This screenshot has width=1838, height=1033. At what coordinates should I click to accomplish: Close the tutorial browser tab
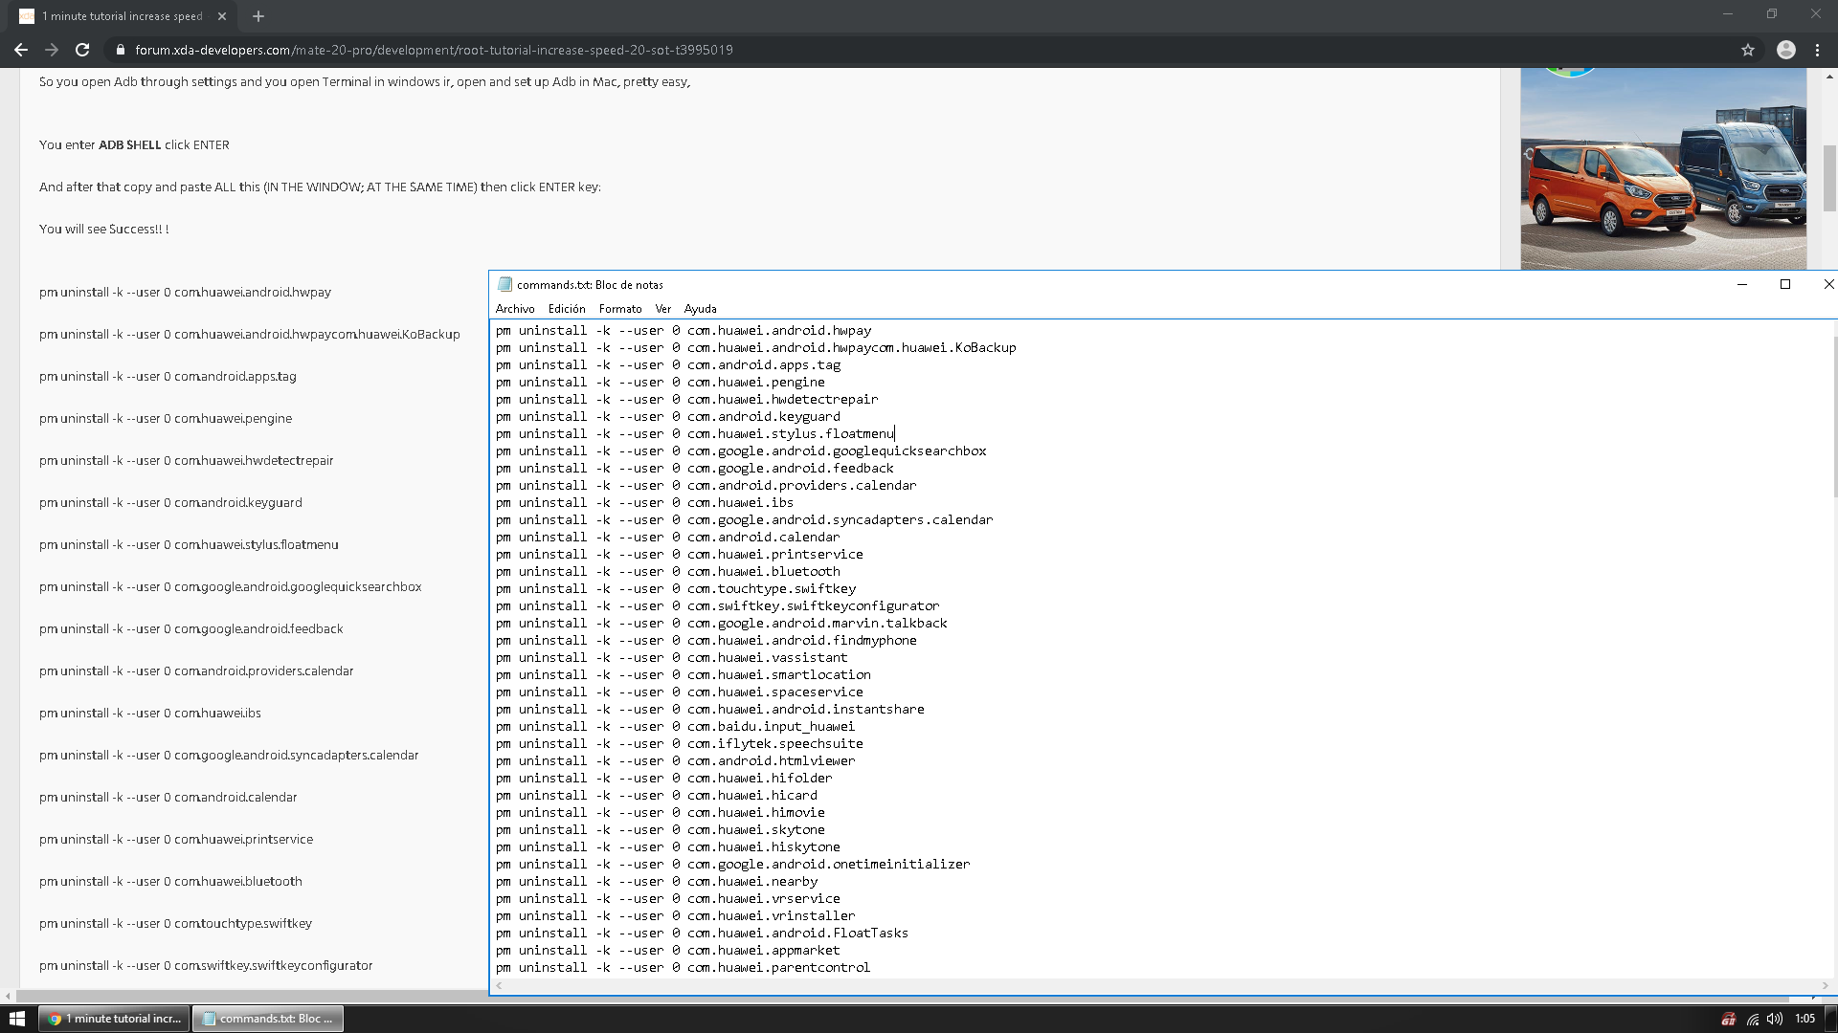point(222,16)
